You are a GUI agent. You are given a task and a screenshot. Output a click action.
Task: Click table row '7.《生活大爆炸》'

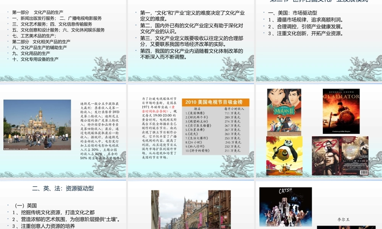(x=213, y=138)
